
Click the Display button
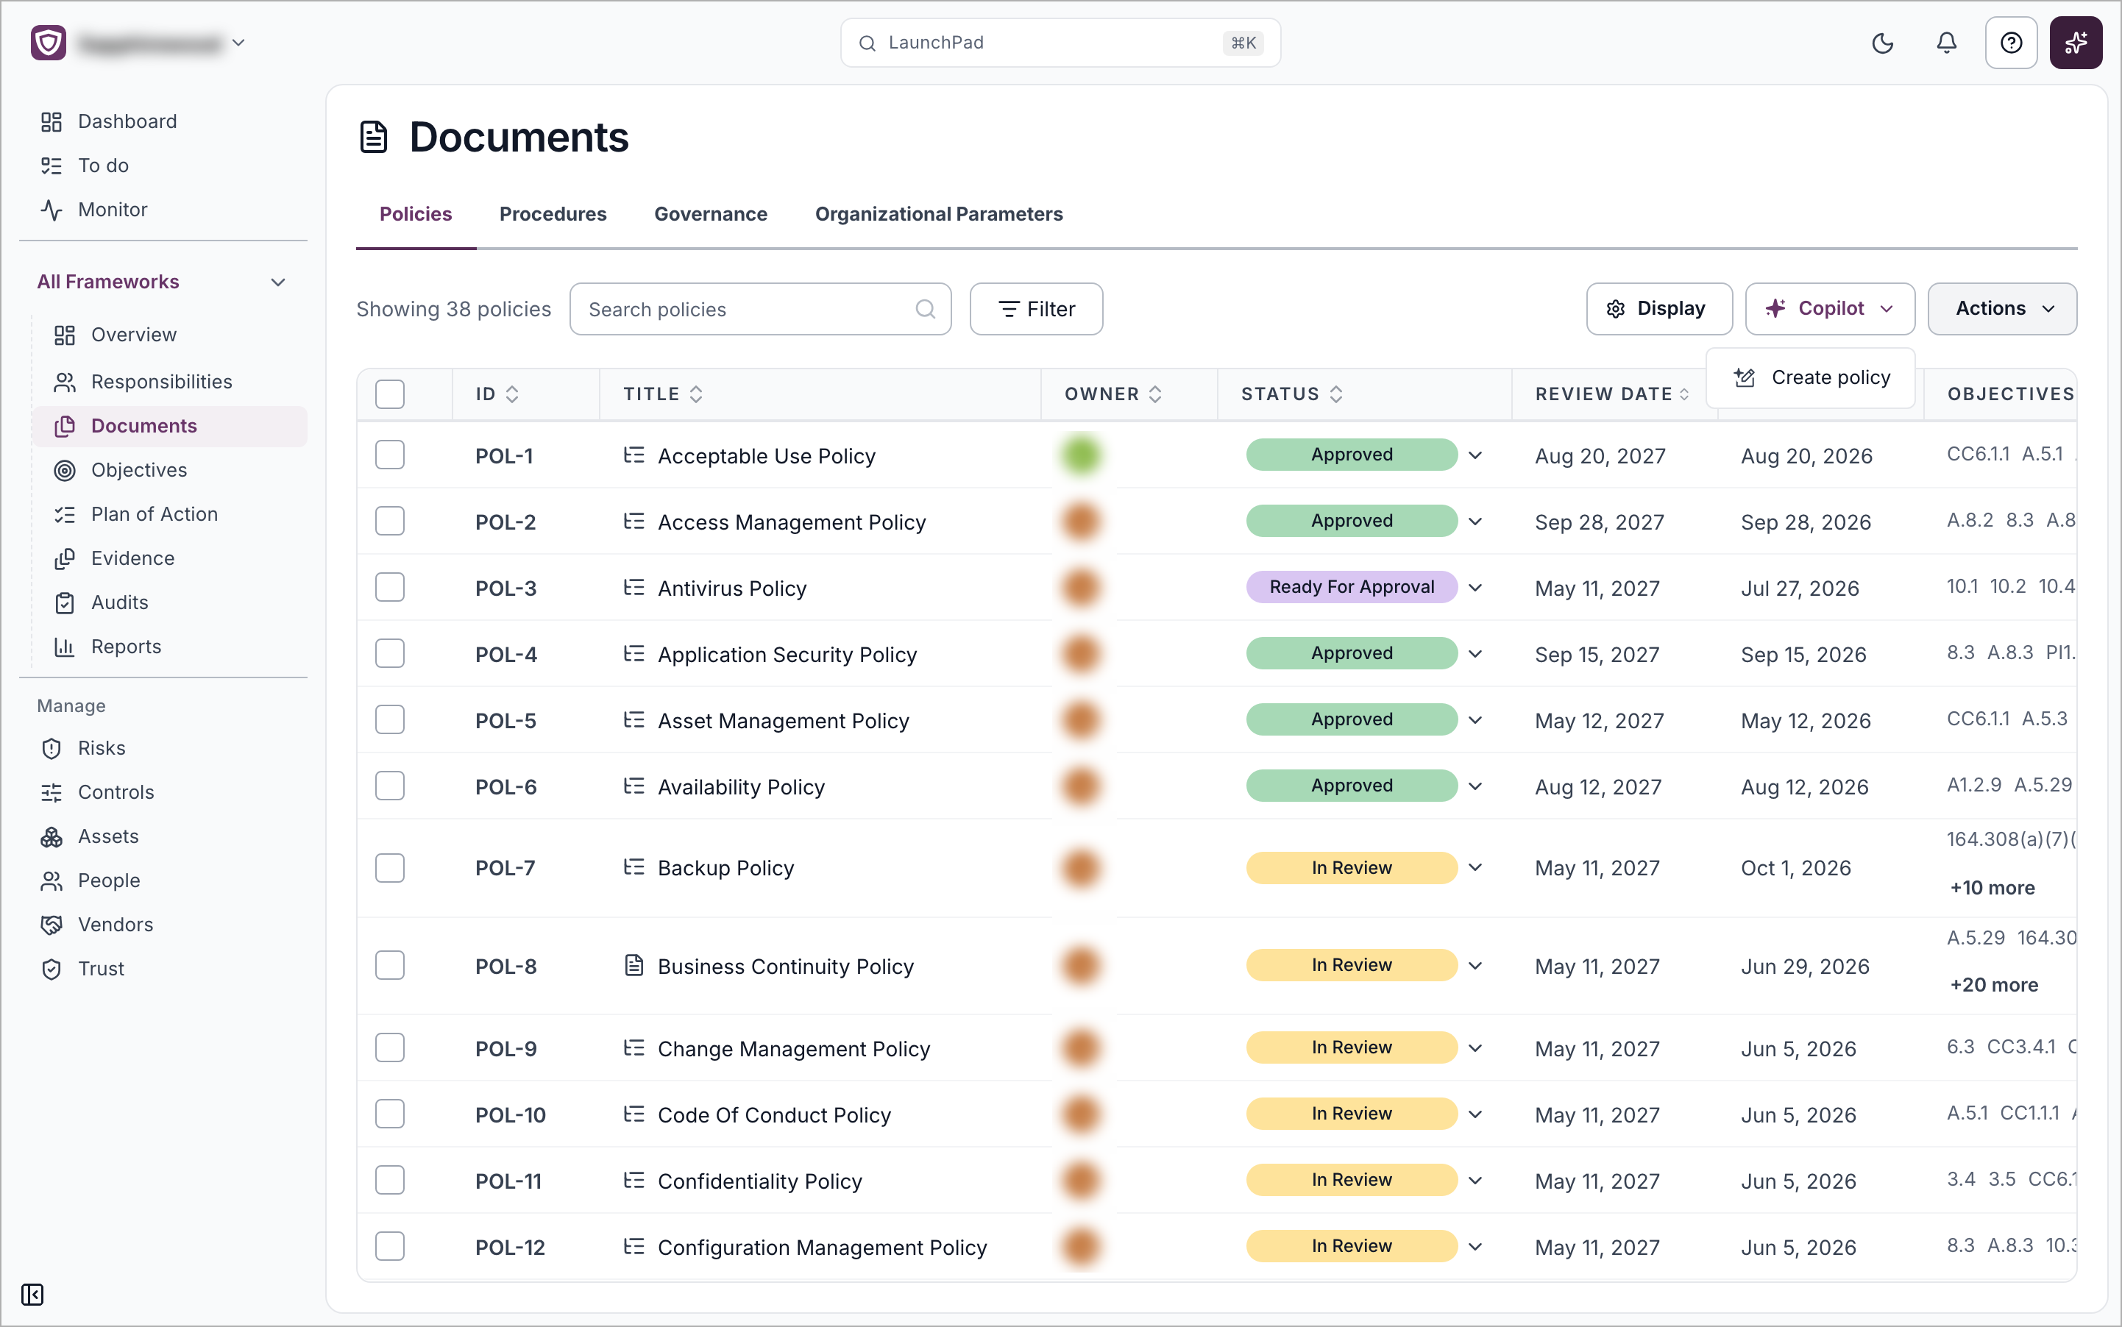tap(1659, 308)
